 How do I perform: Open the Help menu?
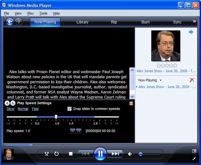coord(56,13)
